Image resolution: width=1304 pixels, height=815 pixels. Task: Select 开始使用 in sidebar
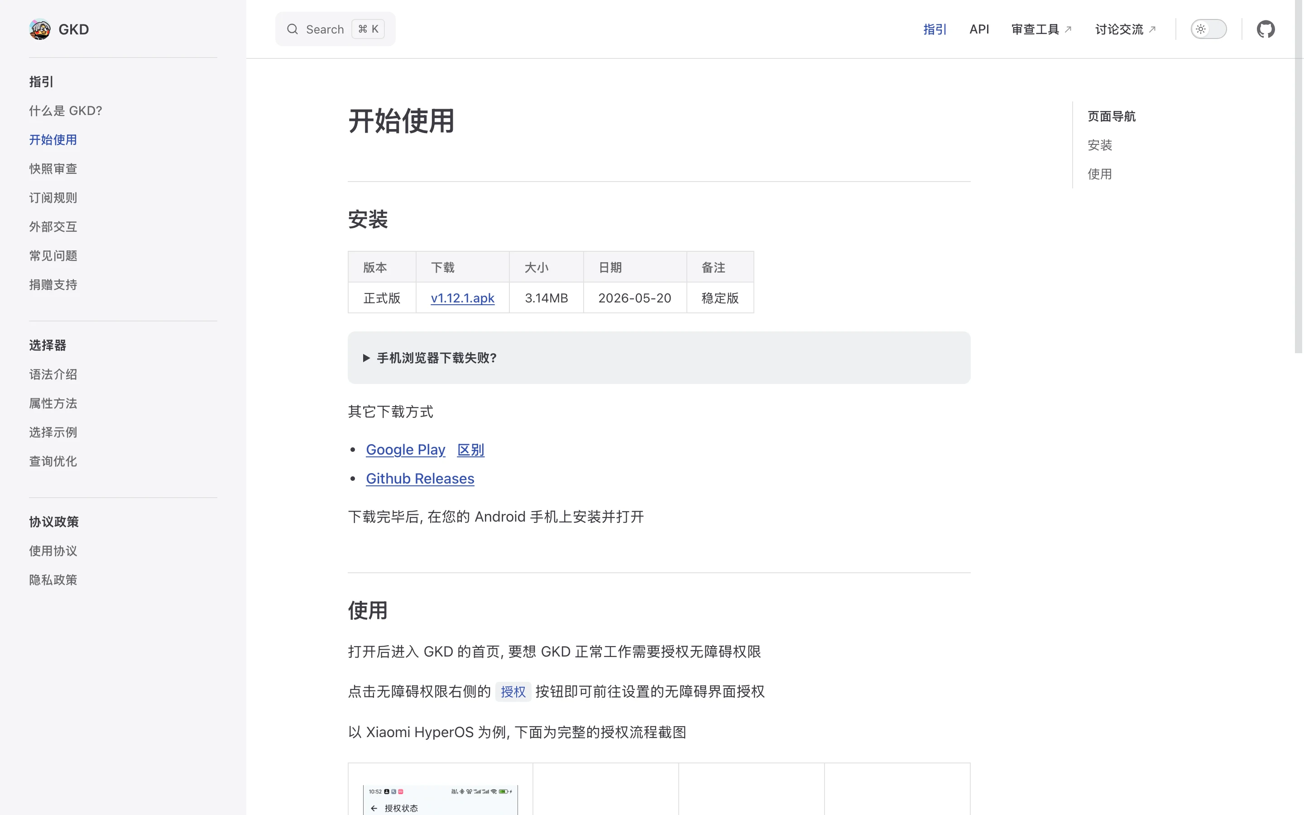tap(53, 139)
